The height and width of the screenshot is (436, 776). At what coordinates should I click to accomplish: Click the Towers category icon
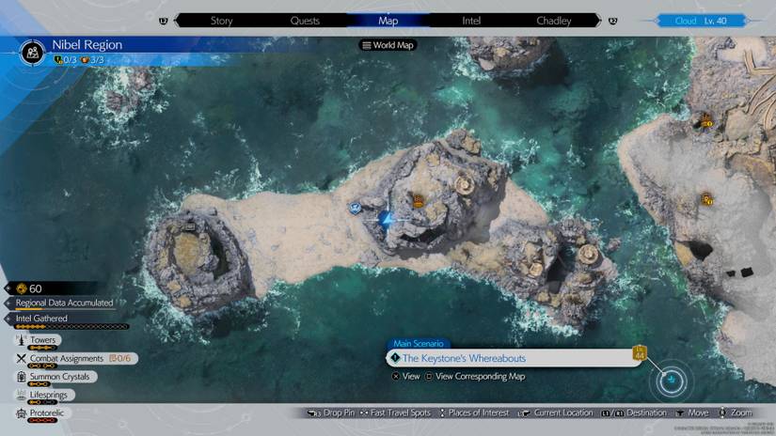[21, 340]
